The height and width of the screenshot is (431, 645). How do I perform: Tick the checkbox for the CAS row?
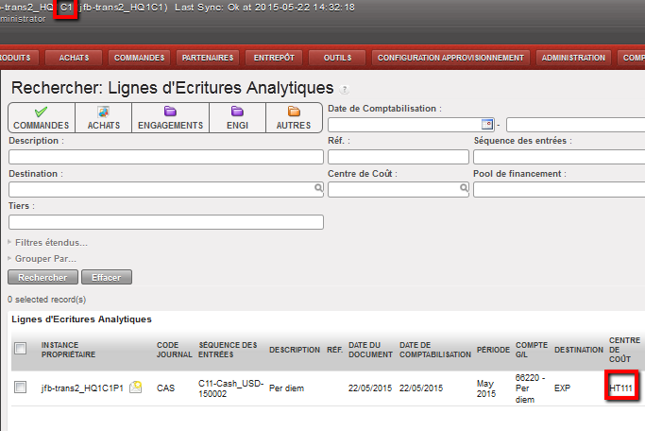pos(21,388)
